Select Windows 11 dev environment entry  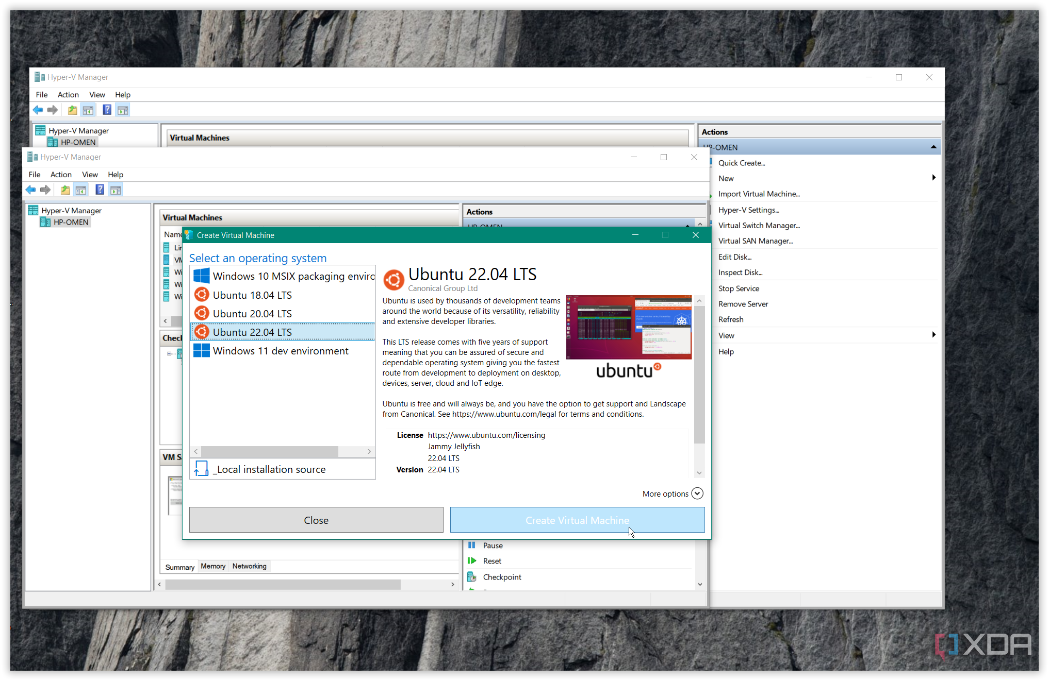tap(283, 351)
